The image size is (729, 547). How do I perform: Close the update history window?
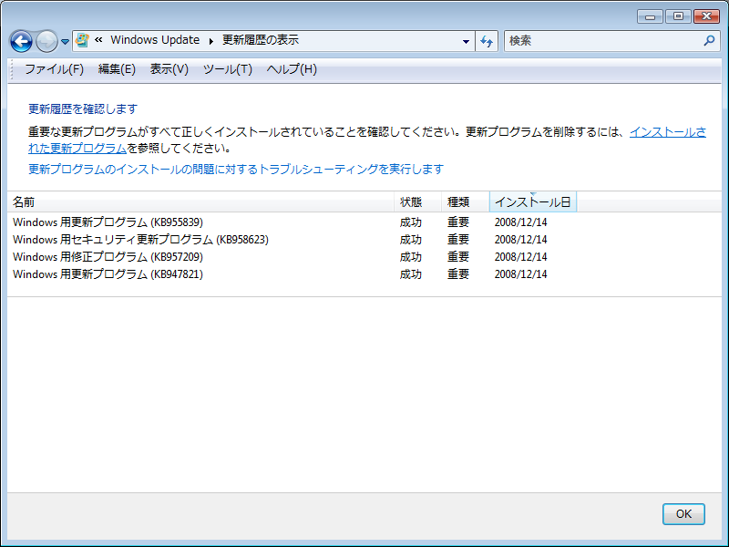(707, 16)
